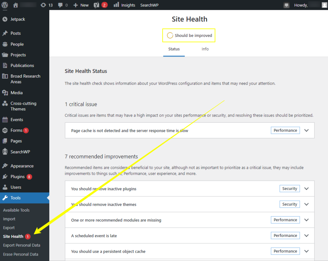Expand the inactive plugins recommendation
Screen dimensions: 328x261
[x=306, y=189]
